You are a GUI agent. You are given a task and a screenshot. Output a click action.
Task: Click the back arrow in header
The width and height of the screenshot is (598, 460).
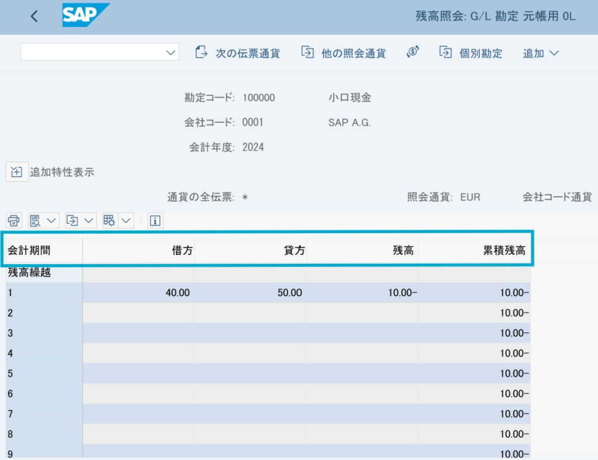click(34, 16)
